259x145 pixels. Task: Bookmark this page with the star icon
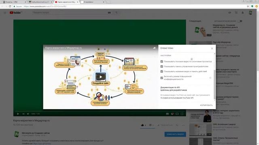pos(248,6)
